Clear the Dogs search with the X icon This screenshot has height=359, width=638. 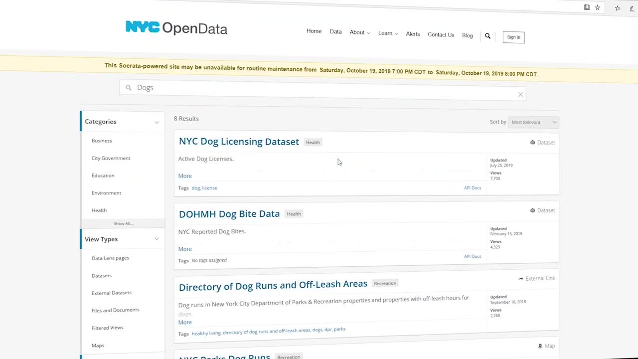click(520, 94)
